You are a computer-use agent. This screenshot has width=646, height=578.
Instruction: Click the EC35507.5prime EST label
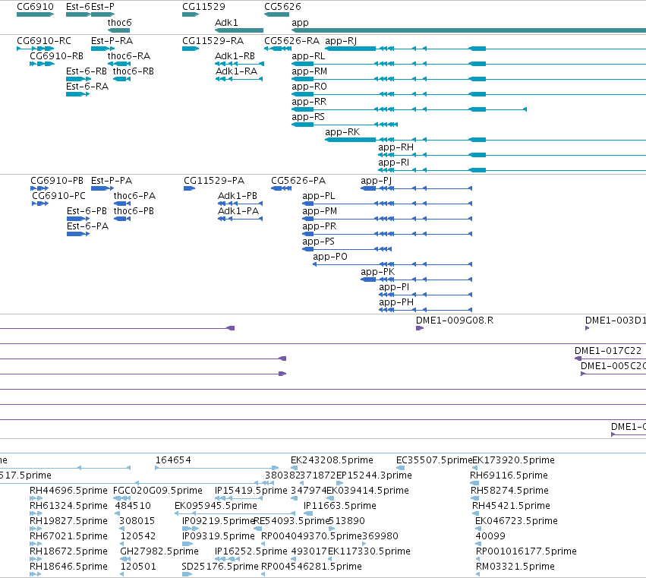[x=433, y=460]
